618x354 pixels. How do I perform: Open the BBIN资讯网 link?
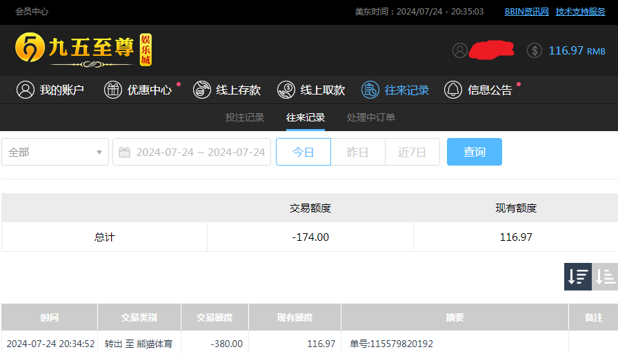tap(526, 12)
